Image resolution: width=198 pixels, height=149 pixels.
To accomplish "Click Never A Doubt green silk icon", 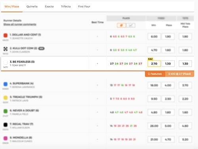I will coord(6,111).
